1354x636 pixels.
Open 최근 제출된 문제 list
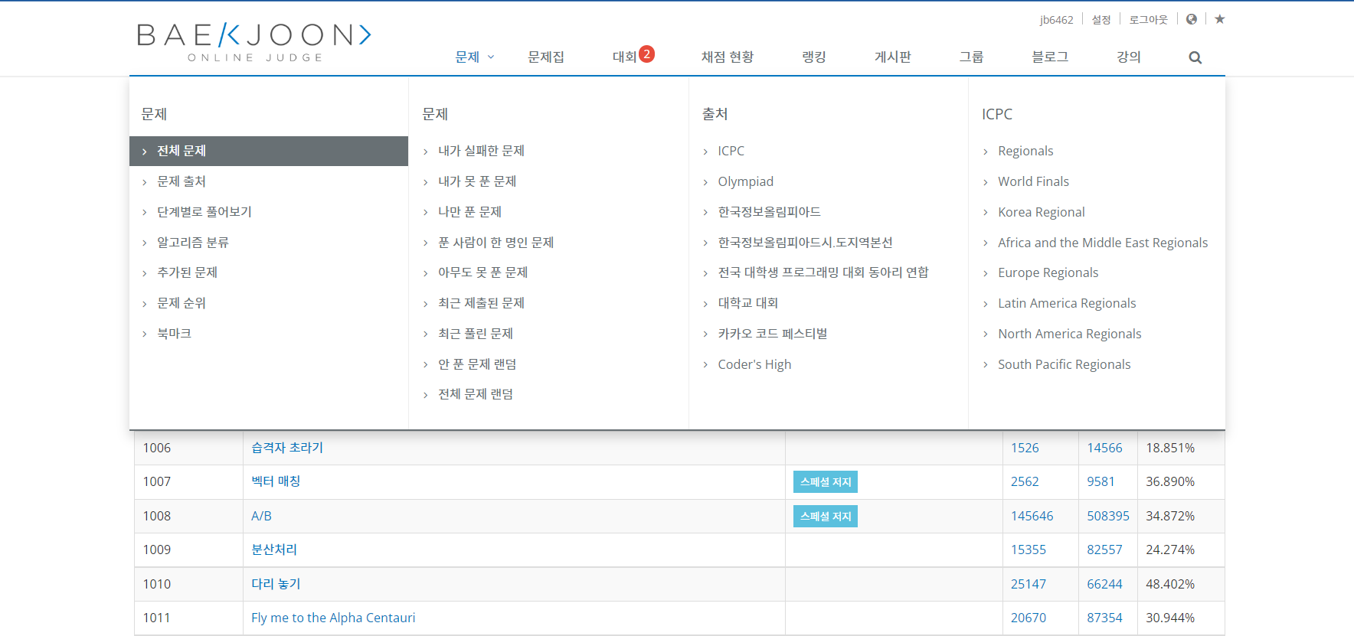[x=481, y=303]
